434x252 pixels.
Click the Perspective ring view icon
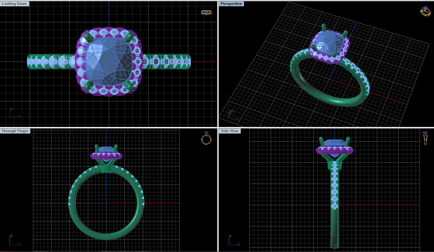pos(425,11)
